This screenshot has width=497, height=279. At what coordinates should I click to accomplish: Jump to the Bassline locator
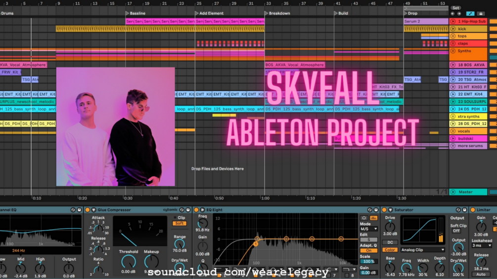point(128,13)
